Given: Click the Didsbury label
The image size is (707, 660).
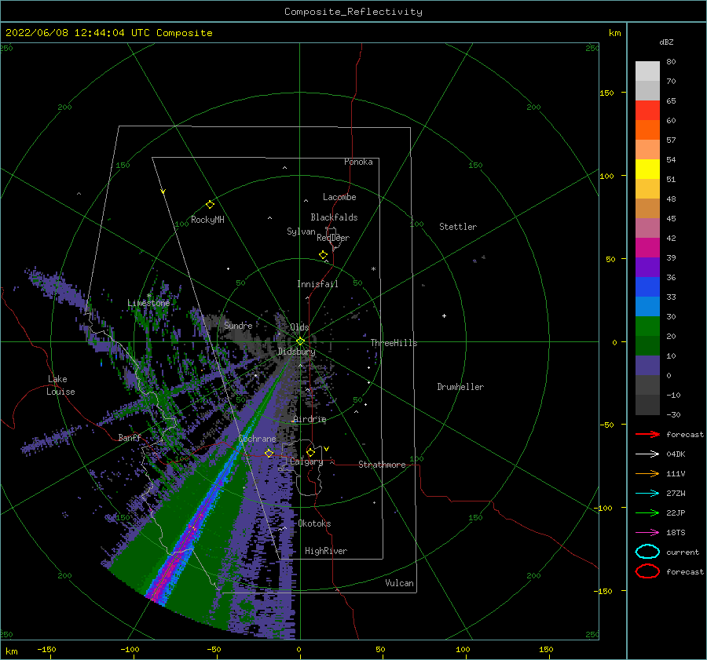Looking at the screenshot, I should point(296,352).
